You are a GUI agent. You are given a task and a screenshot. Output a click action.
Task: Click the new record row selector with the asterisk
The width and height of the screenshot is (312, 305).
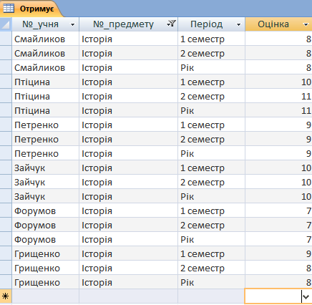pyautogui.click(x=6, y=296)
